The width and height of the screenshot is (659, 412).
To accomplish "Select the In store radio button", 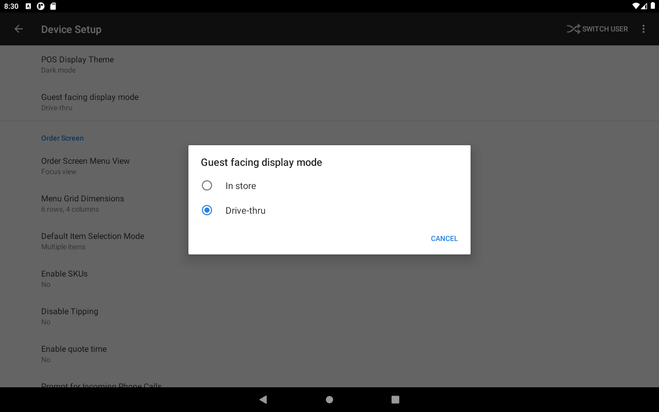I will click(x=207, y=185).
